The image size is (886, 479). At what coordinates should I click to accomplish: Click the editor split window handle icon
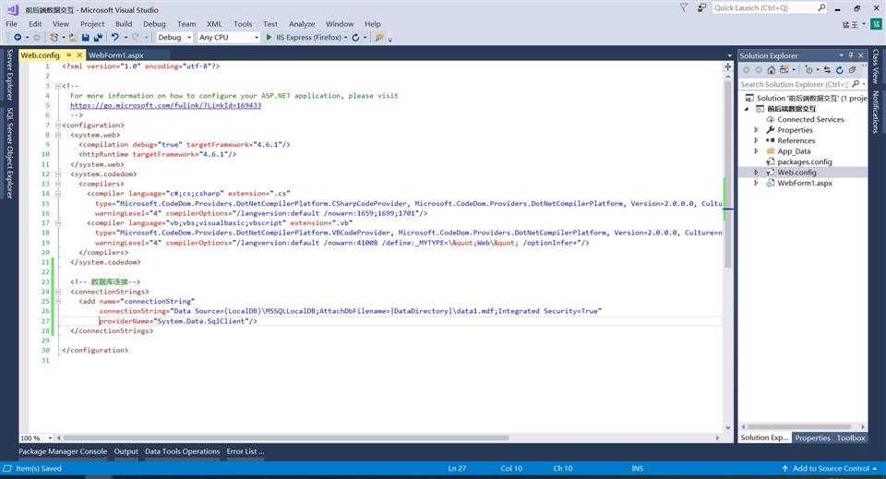pos(728,66)
